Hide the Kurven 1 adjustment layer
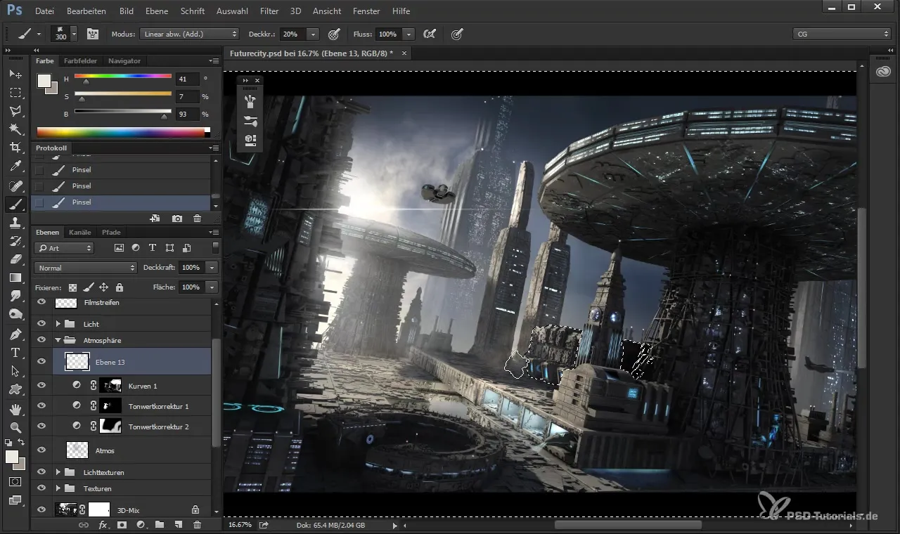This screenshot has width=900, height=534. coord(41,386)
